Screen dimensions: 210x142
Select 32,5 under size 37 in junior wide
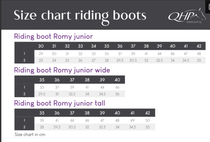(x=72, y=94)
